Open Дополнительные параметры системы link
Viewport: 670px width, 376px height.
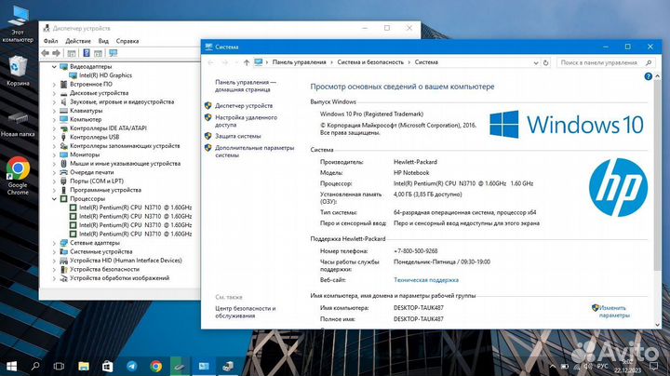(x=254, y=152)
